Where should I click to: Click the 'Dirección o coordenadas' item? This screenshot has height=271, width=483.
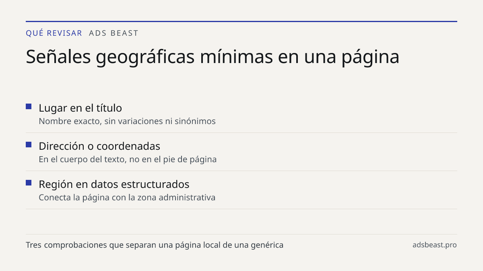click(x=99, y=146)
